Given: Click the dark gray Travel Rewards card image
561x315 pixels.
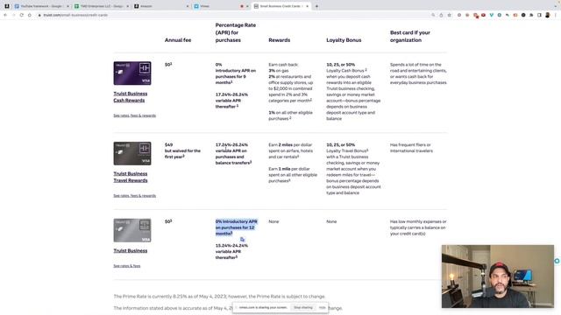Looking at the screenshot, I should point(132,153).
